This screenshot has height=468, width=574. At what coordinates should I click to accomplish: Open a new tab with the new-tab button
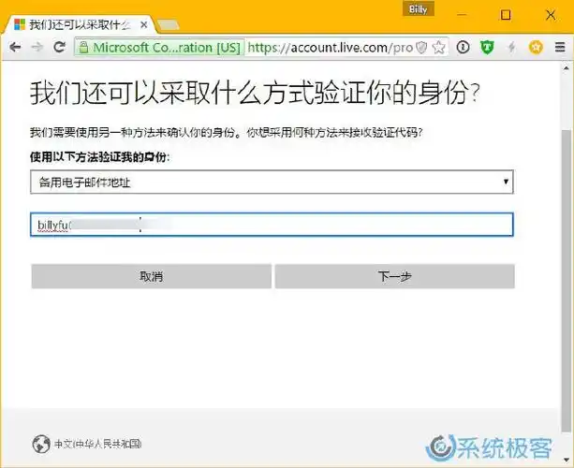(168, 25)
